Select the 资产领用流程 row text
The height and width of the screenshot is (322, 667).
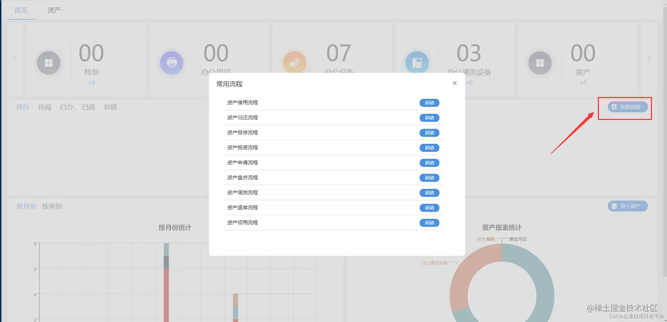pos(242,222)
